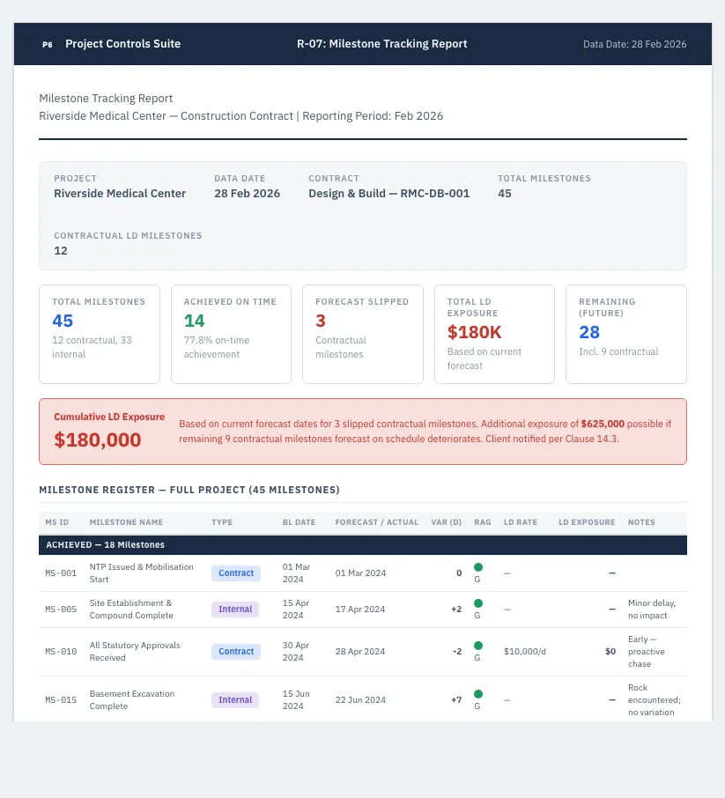The image size is (725, 798).
Task: Click the LD EXPOSURE column header
Action: click(587, 522)
